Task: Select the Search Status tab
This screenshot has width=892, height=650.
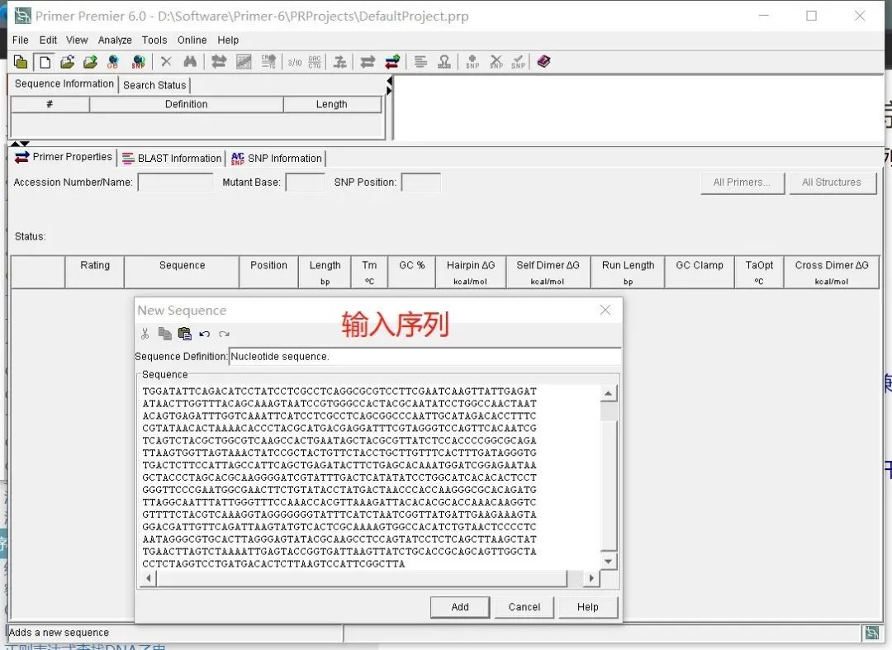Action: pos(154,85)
